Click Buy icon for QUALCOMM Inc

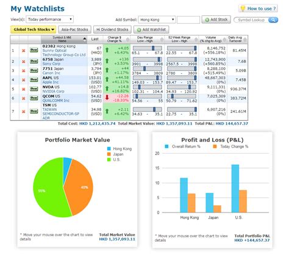tap(34, 98)
